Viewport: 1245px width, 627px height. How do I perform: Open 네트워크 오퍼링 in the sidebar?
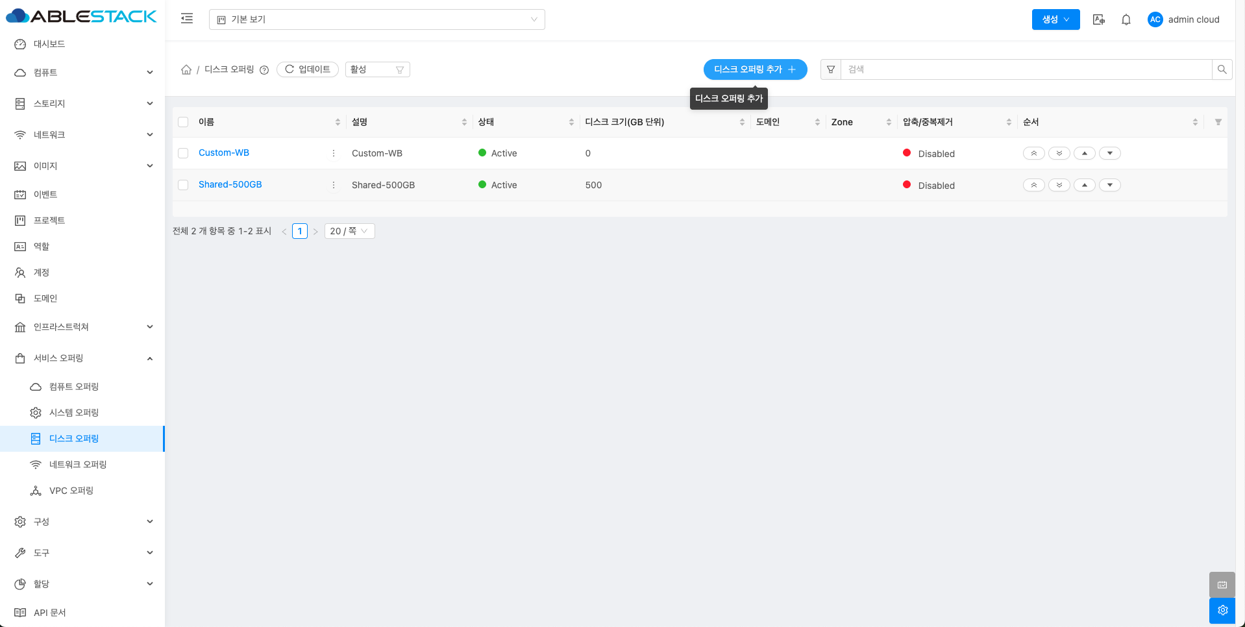tap(78, 465)
